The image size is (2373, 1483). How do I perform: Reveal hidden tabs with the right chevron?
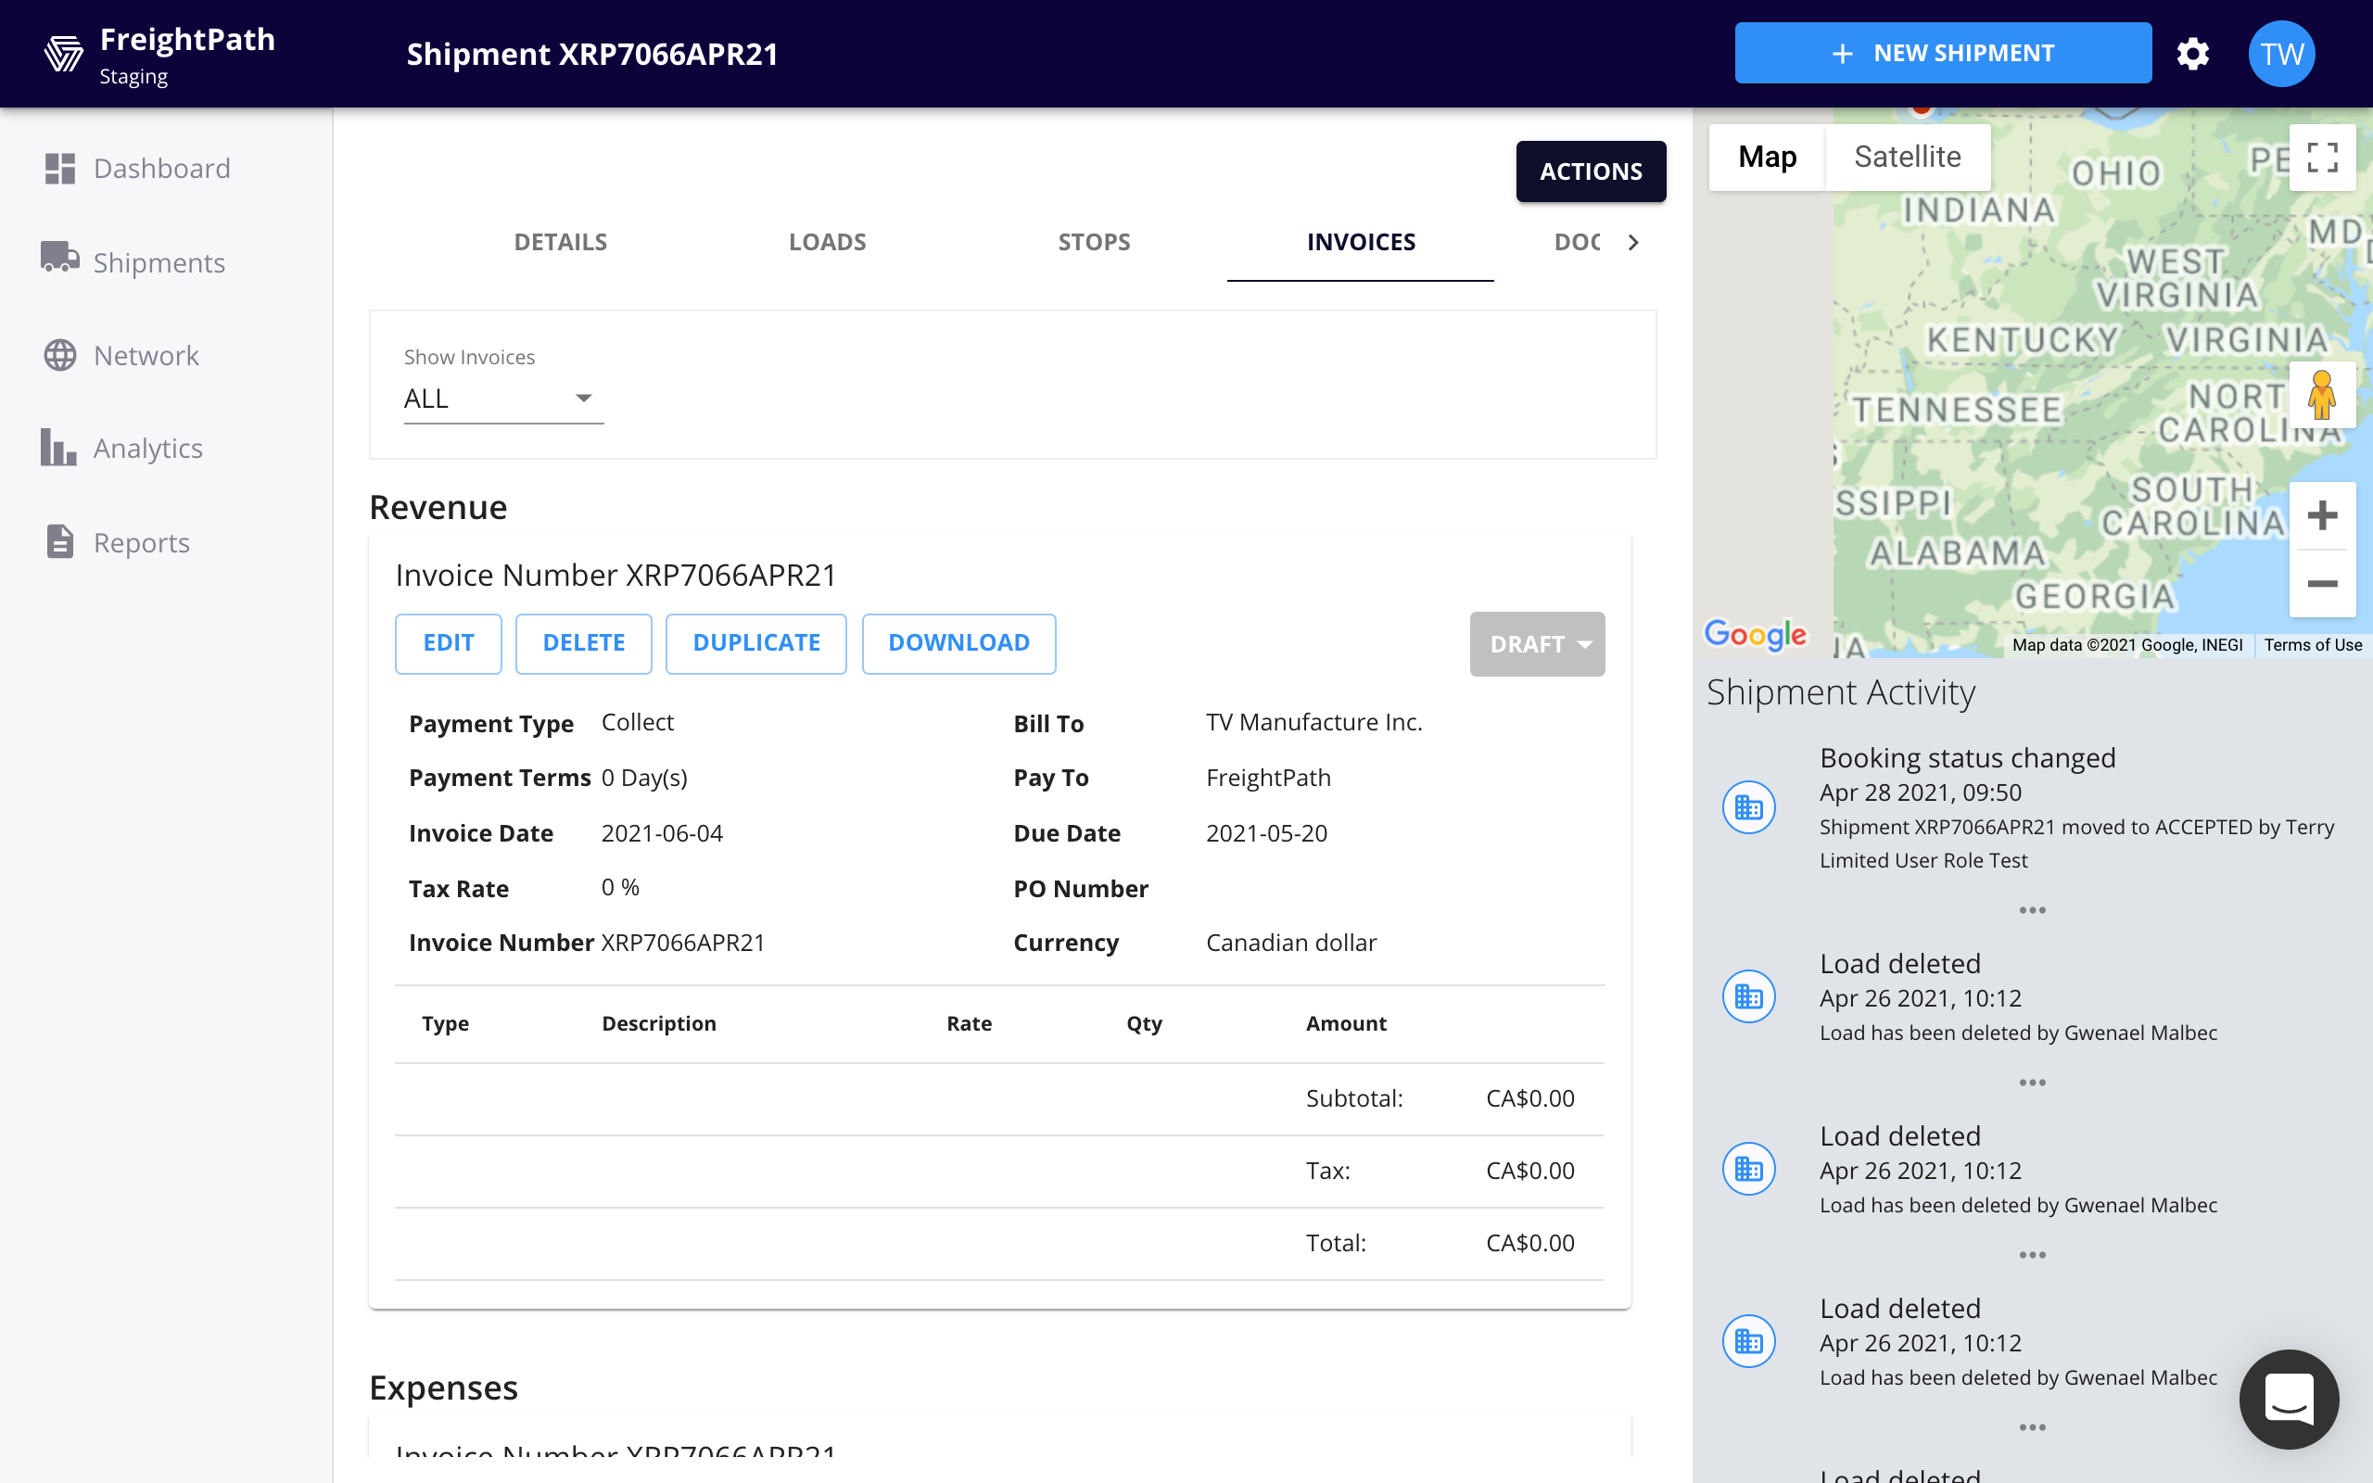pyautogui.click(x=1632, y=242)
